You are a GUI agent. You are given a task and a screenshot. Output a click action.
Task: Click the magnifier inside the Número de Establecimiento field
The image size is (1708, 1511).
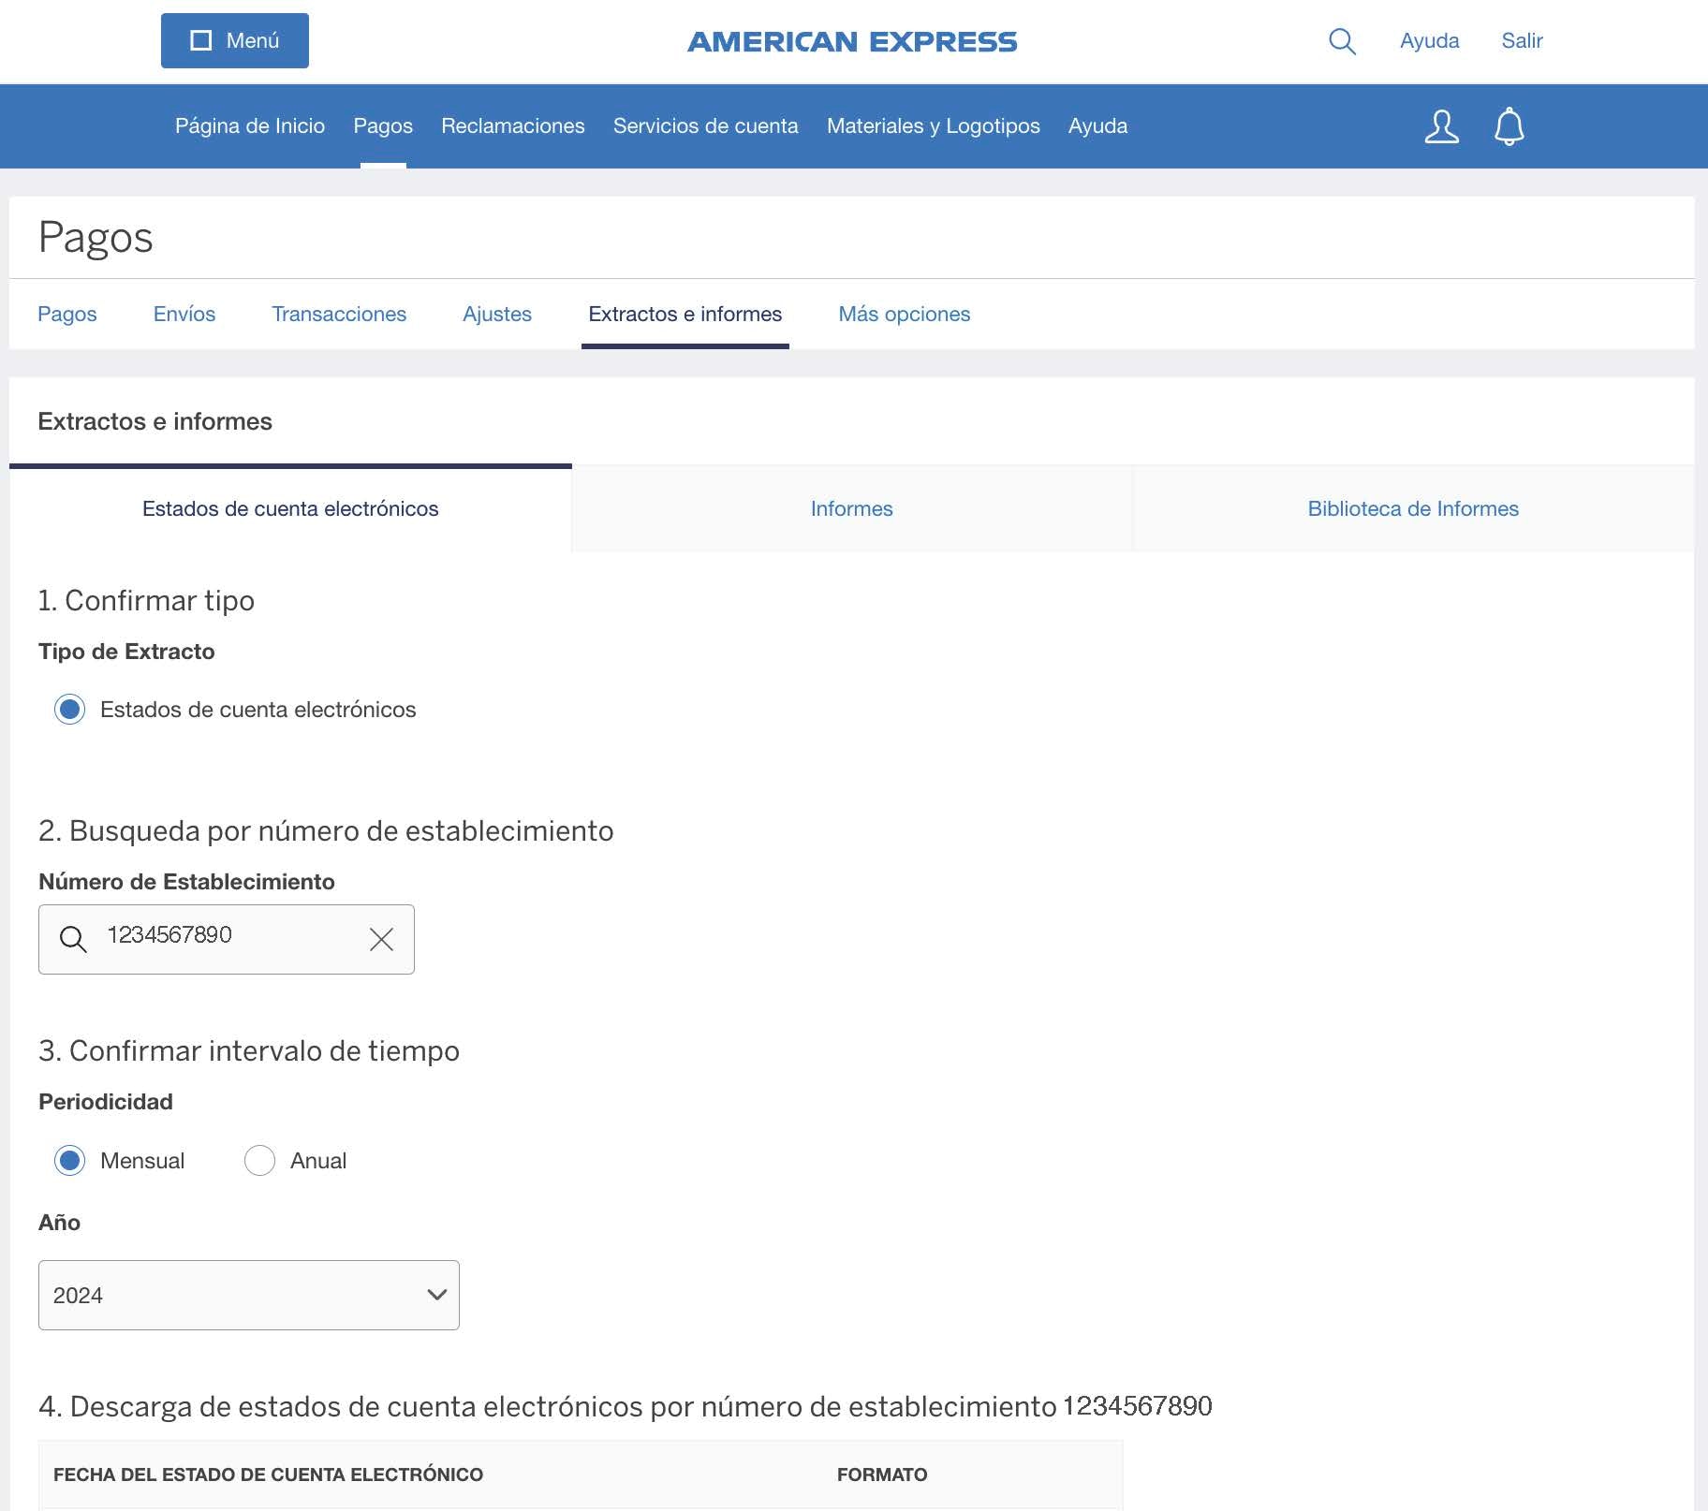coord(73,939)
